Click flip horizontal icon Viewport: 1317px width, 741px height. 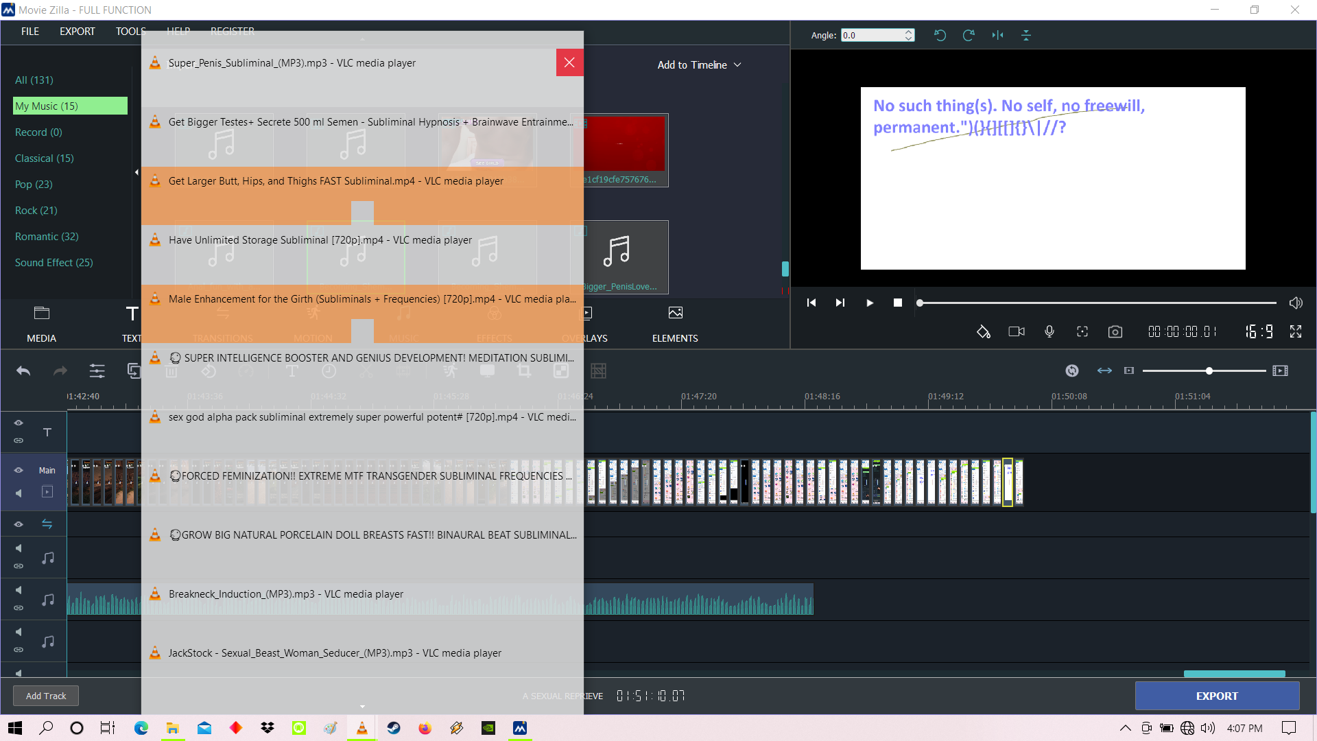click(x=997, y=35)
